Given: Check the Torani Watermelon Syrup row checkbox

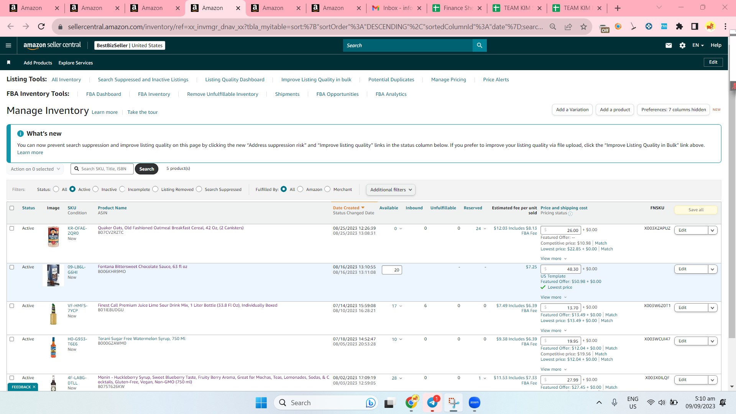Looking at the screenshot, I should tap(11, 339).
